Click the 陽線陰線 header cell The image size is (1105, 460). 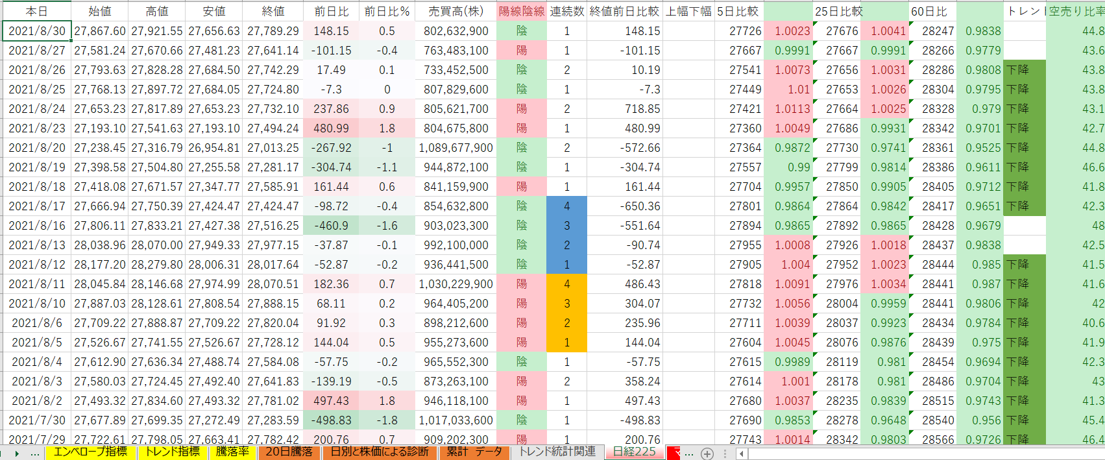tap(522, 11)
